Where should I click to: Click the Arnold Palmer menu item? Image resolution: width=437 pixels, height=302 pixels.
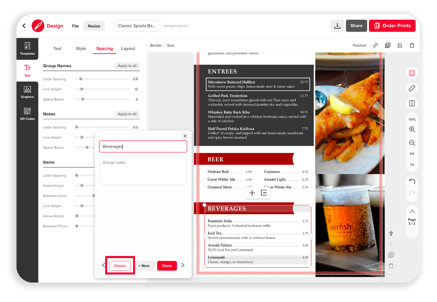(x=258, y=247)
